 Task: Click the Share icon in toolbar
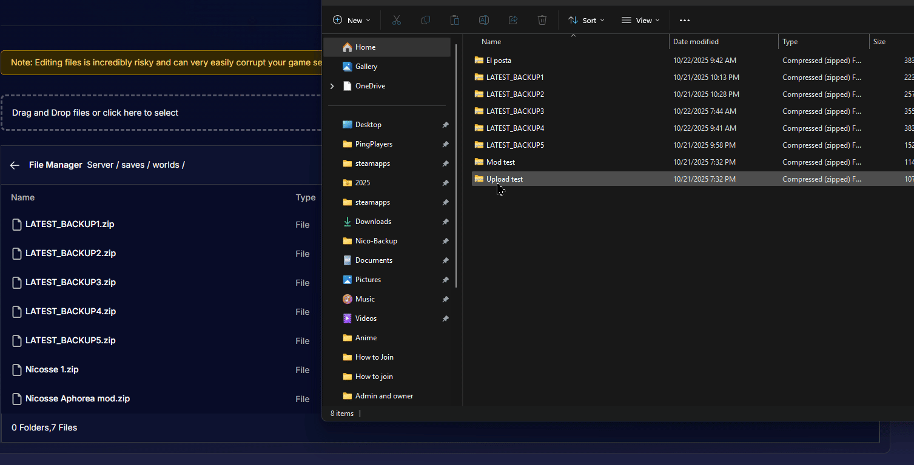(x=513, y=20)
